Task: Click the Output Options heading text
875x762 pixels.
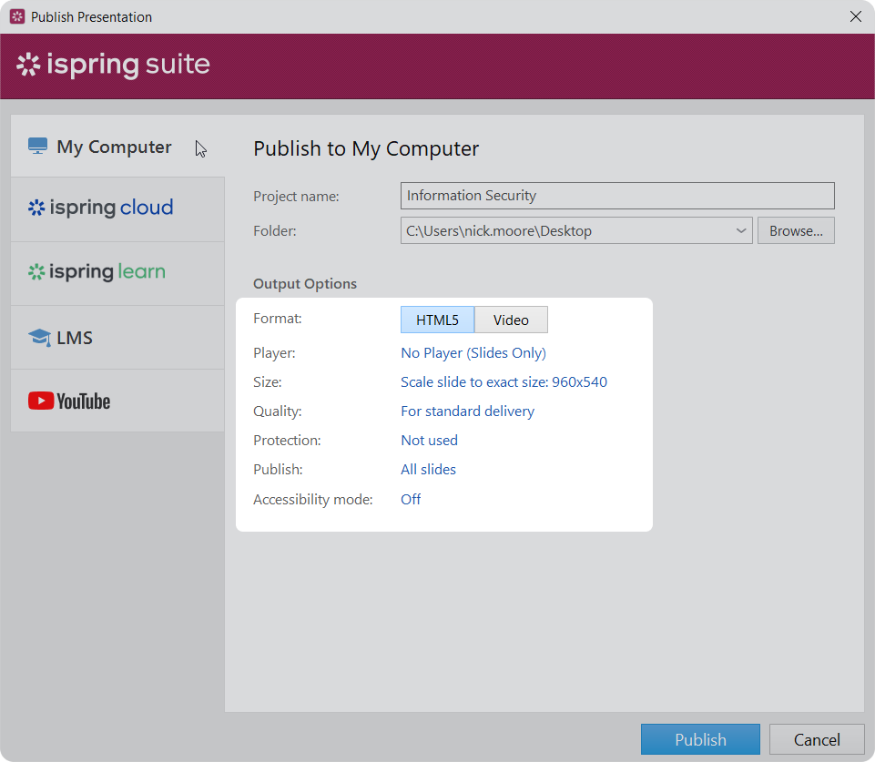Action: pyautogui.click(x=305, y=284)
